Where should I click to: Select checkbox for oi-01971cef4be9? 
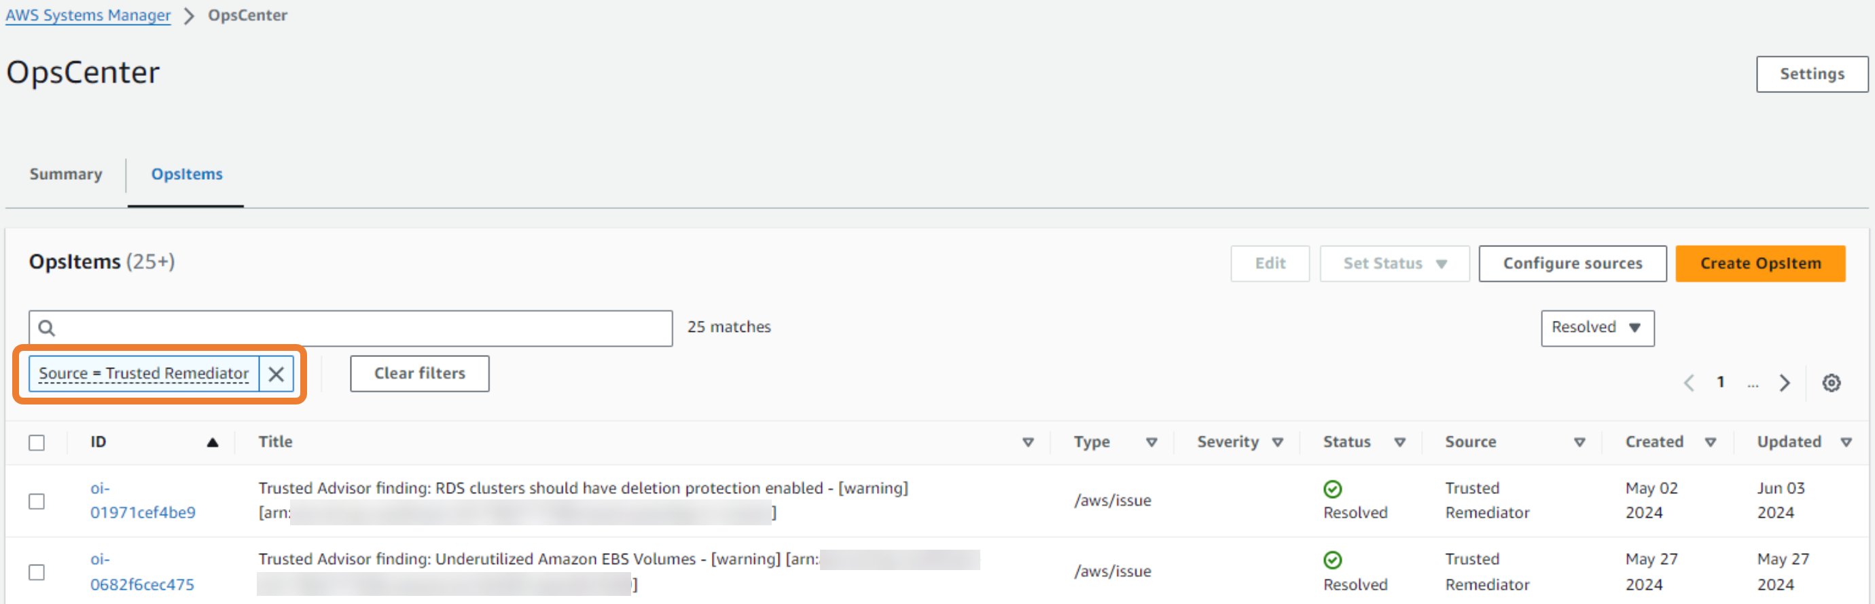click(37, 501)
